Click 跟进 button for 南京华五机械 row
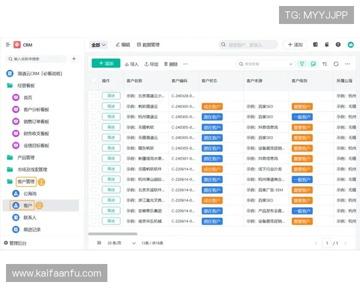The image size is (360, 288). click(111, 221)
